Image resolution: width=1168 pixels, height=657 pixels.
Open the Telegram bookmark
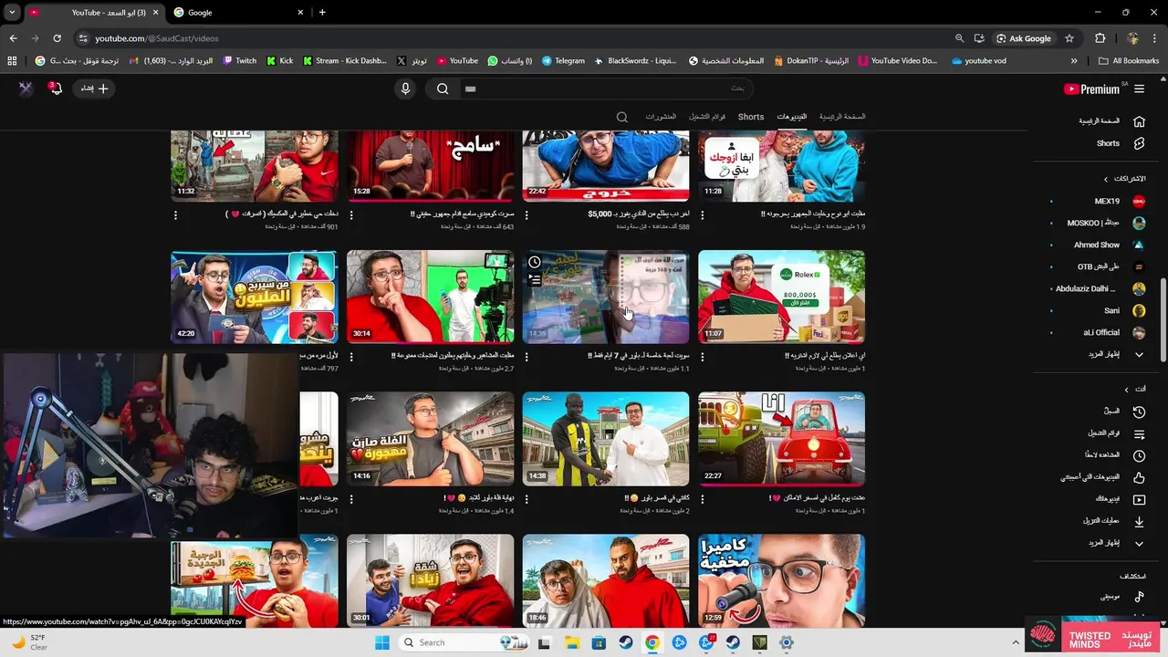click(563, 61)
